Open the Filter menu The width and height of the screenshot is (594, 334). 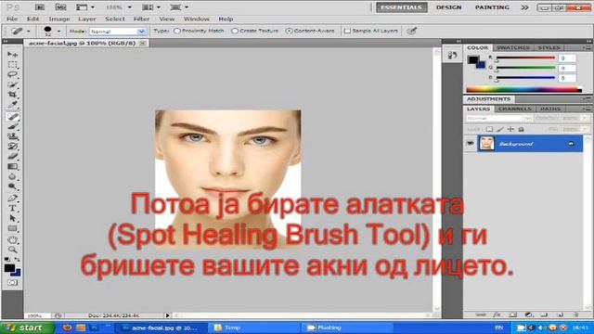[141, 19]
